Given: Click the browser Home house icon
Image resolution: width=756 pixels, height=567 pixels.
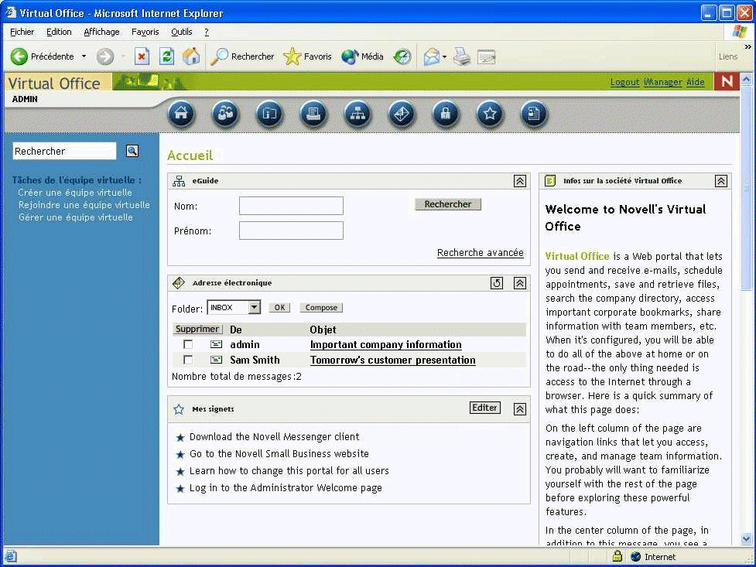Looking at the screenshot, I should (191, 56).
